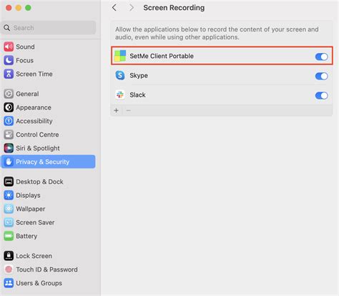Click the Screen Time hourglass icon
The width and height of the screenshot is (339, 296).
pyautogui.click(x=9, y=74)
